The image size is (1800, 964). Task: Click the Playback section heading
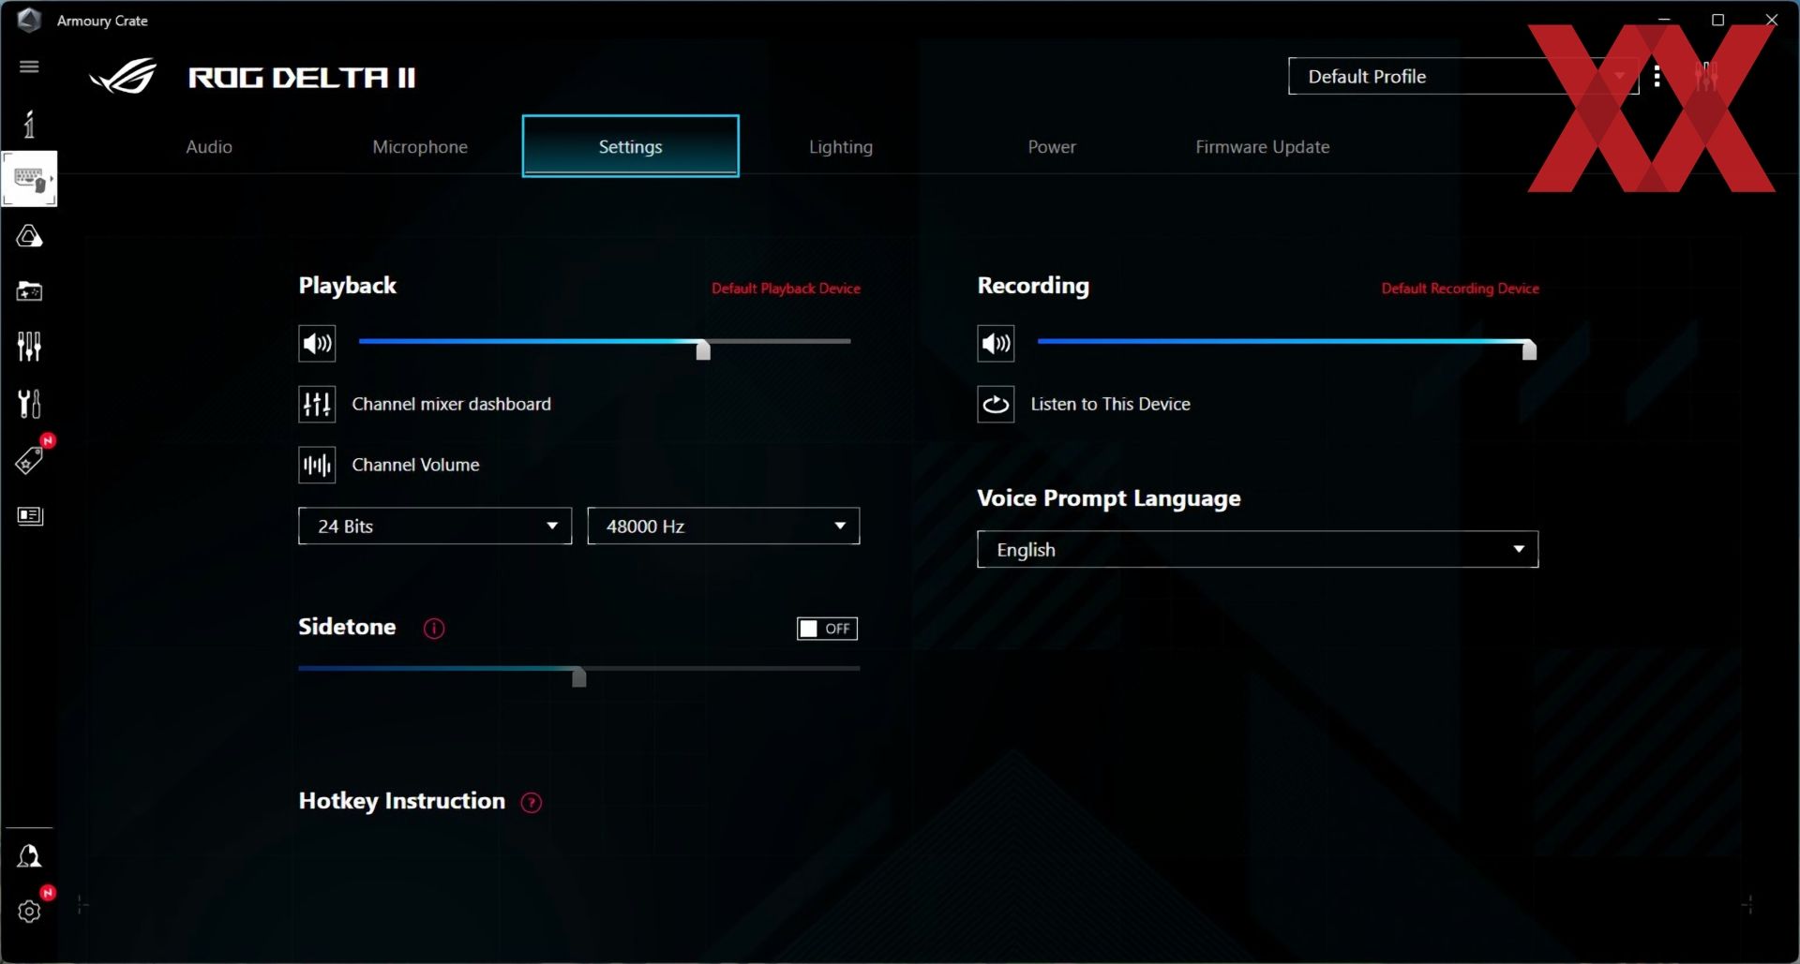(x=347, y=286)
